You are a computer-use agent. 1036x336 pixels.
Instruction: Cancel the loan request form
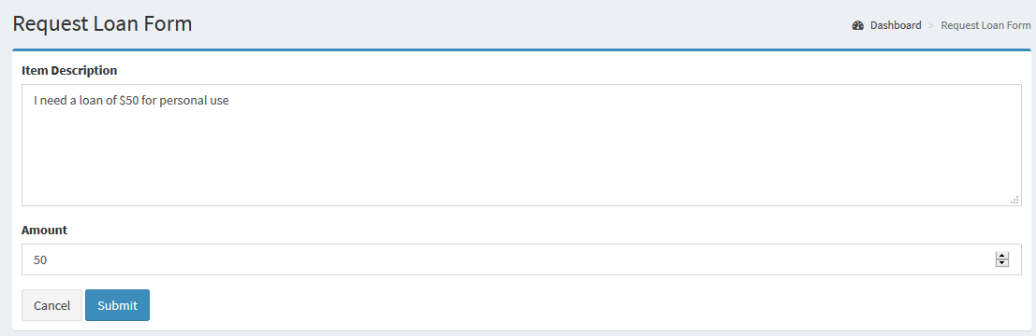[52, 305]
